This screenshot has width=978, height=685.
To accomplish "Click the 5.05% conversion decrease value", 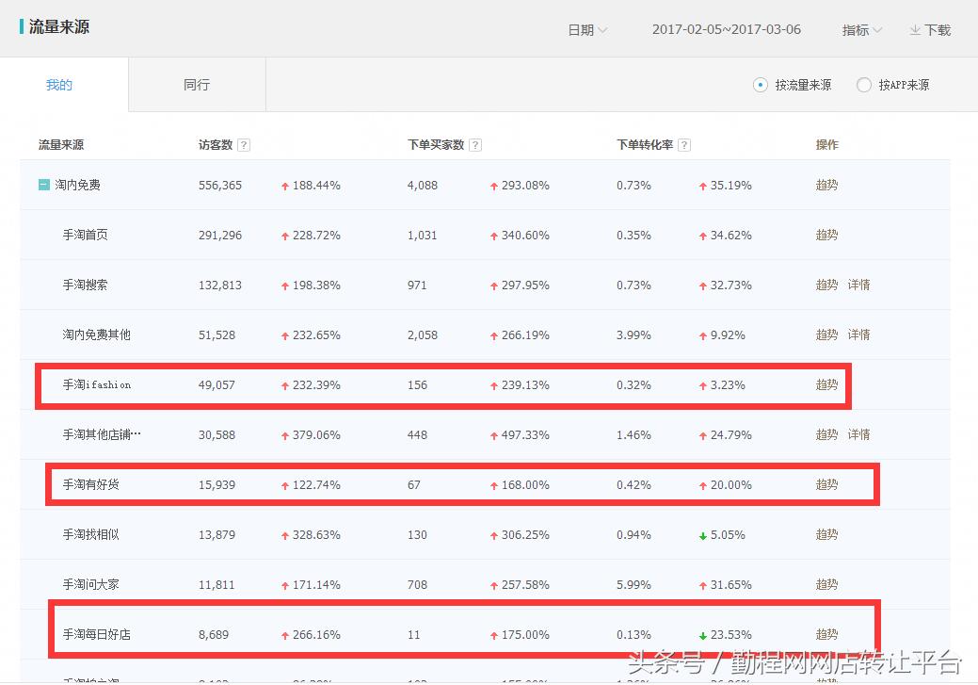I will 728,535.
